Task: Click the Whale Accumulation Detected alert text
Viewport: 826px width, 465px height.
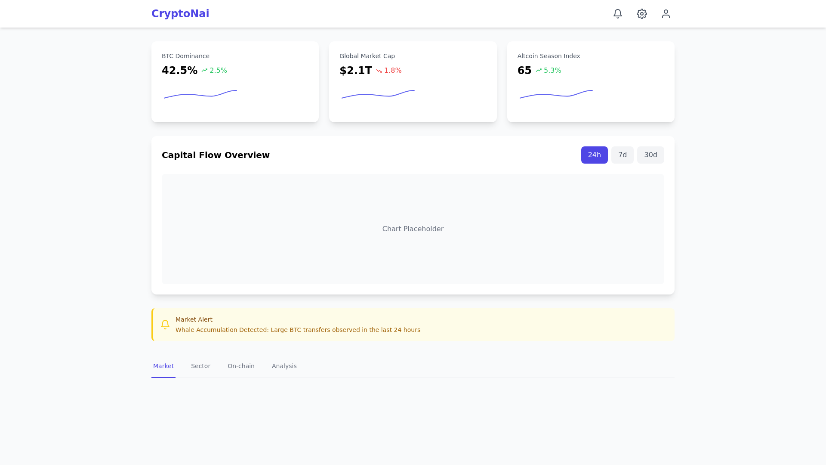Action: click(x=298, y=330)
